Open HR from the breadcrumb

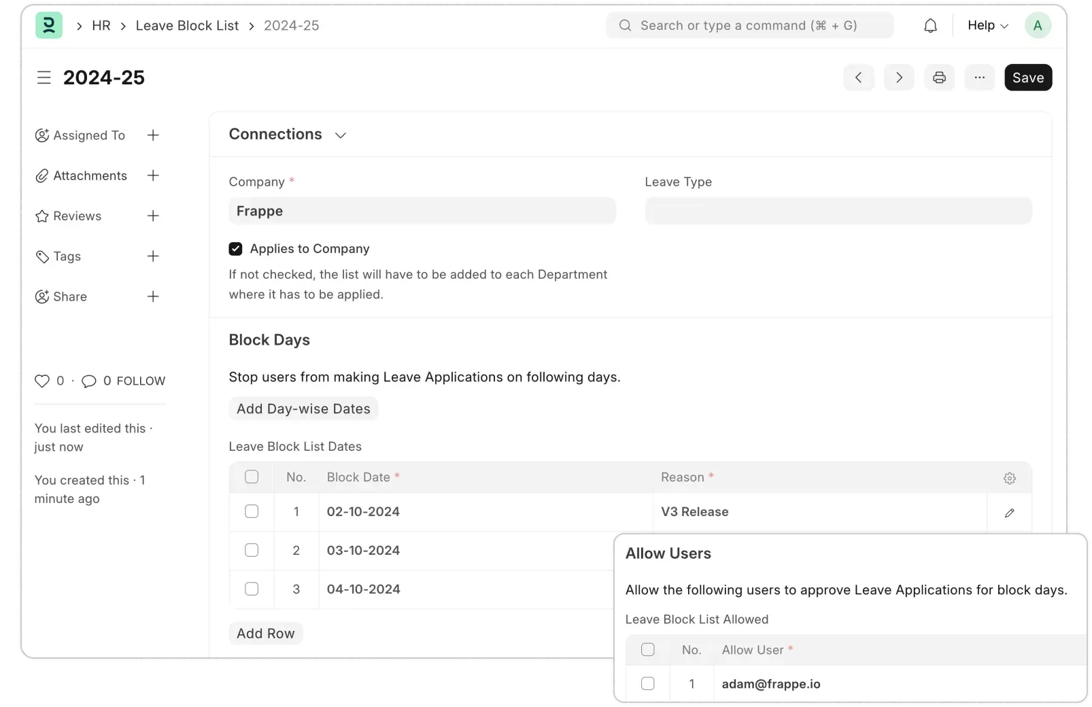(102, 25)
